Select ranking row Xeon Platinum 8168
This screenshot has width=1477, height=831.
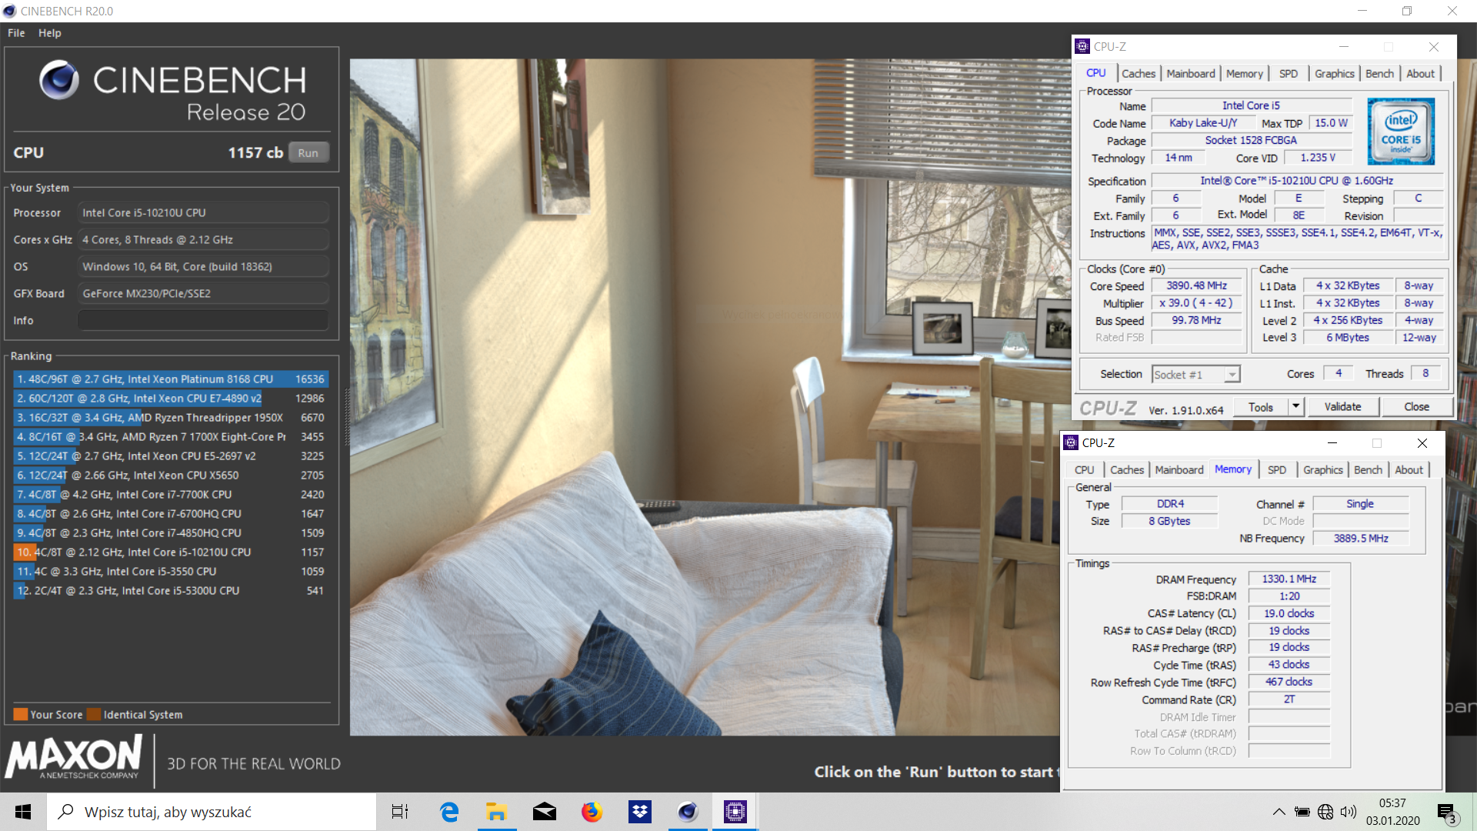pos(171,379)
